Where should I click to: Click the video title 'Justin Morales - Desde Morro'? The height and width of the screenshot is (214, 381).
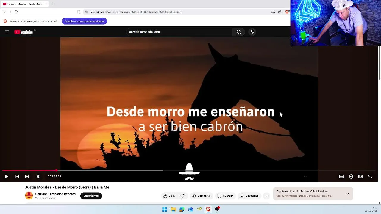[x=67, y=187]
